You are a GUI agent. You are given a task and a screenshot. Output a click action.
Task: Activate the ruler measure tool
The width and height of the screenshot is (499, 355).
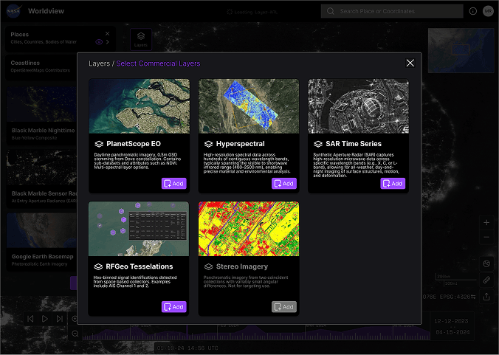click(x=486, y=280)
